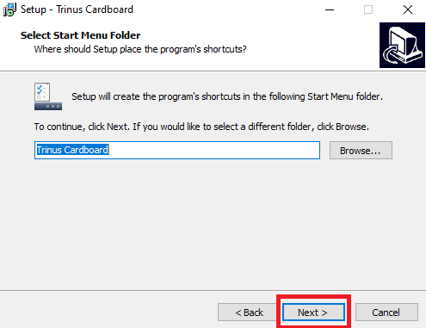Screen dimensions: 426x328
Task: Click the Setup installer icon in title bar
Action: coord(9,9)
